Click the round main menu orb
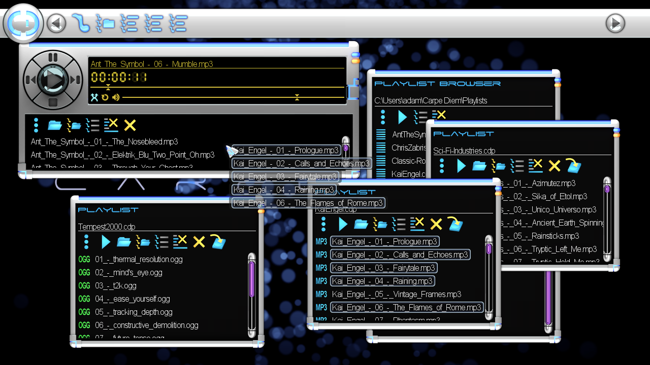650x365 pixels. click(23, 23)
